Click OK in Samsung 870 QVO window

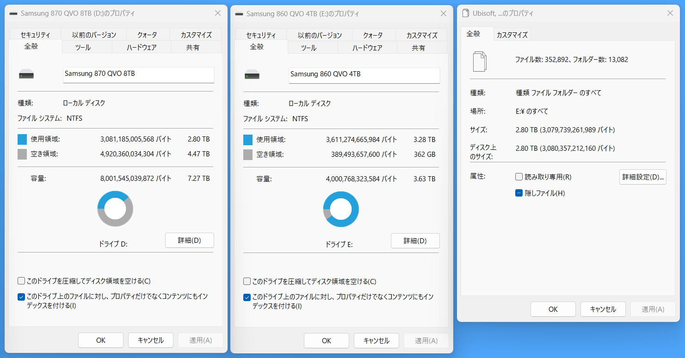(x=101, y=340)
